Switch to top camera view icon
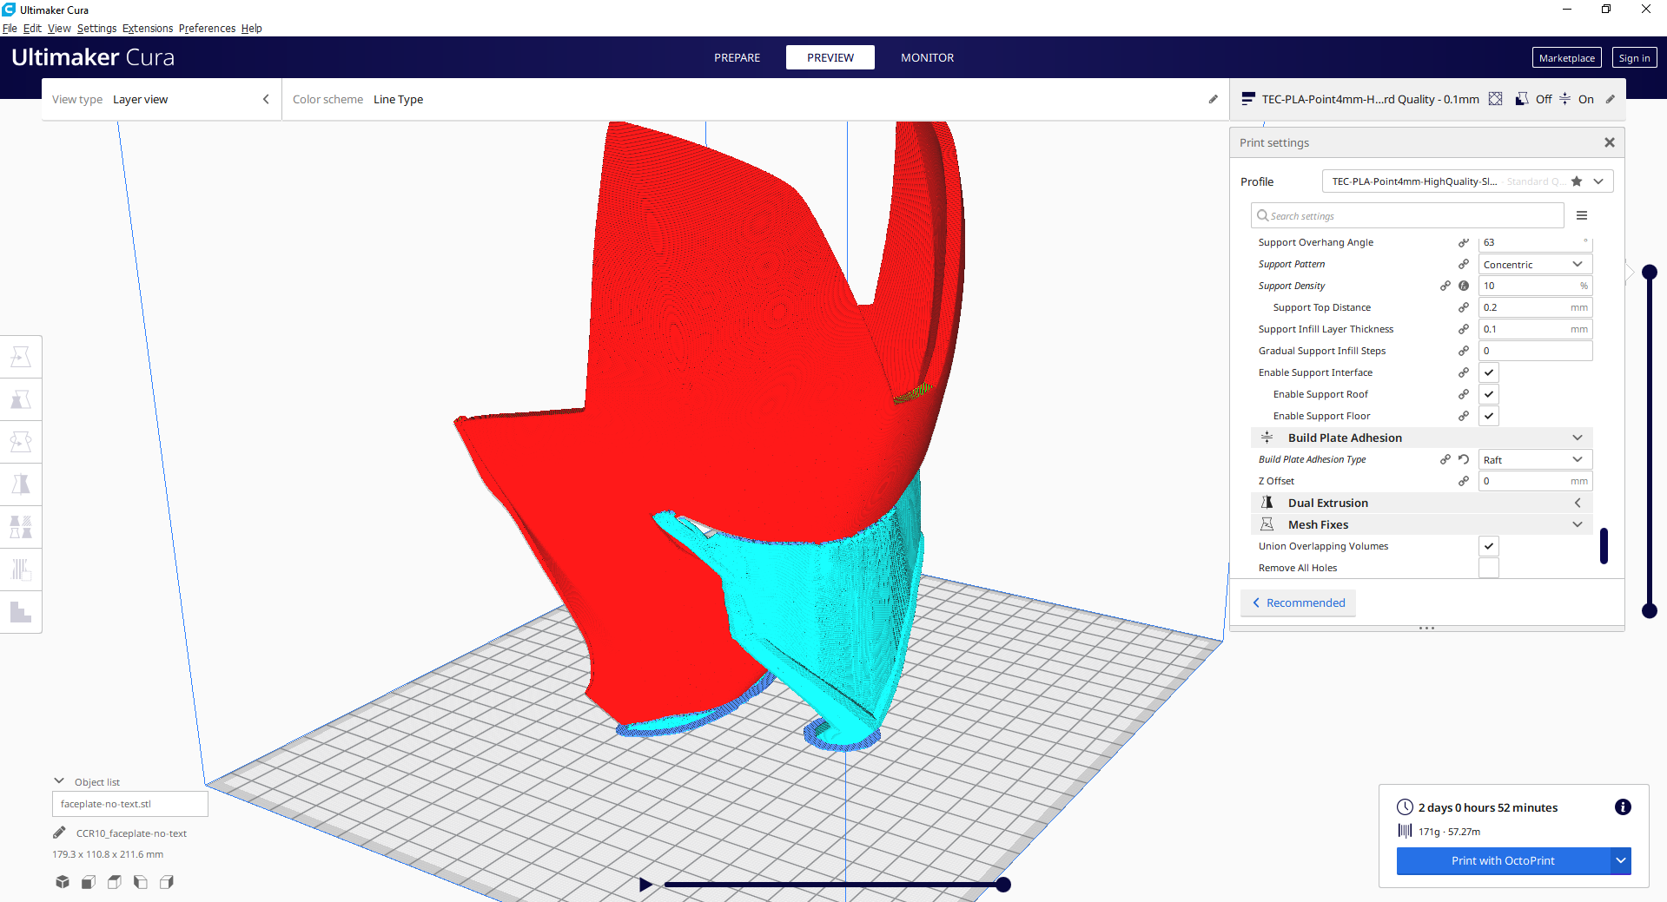The image size is (1667, 902). tap(115, 882)
